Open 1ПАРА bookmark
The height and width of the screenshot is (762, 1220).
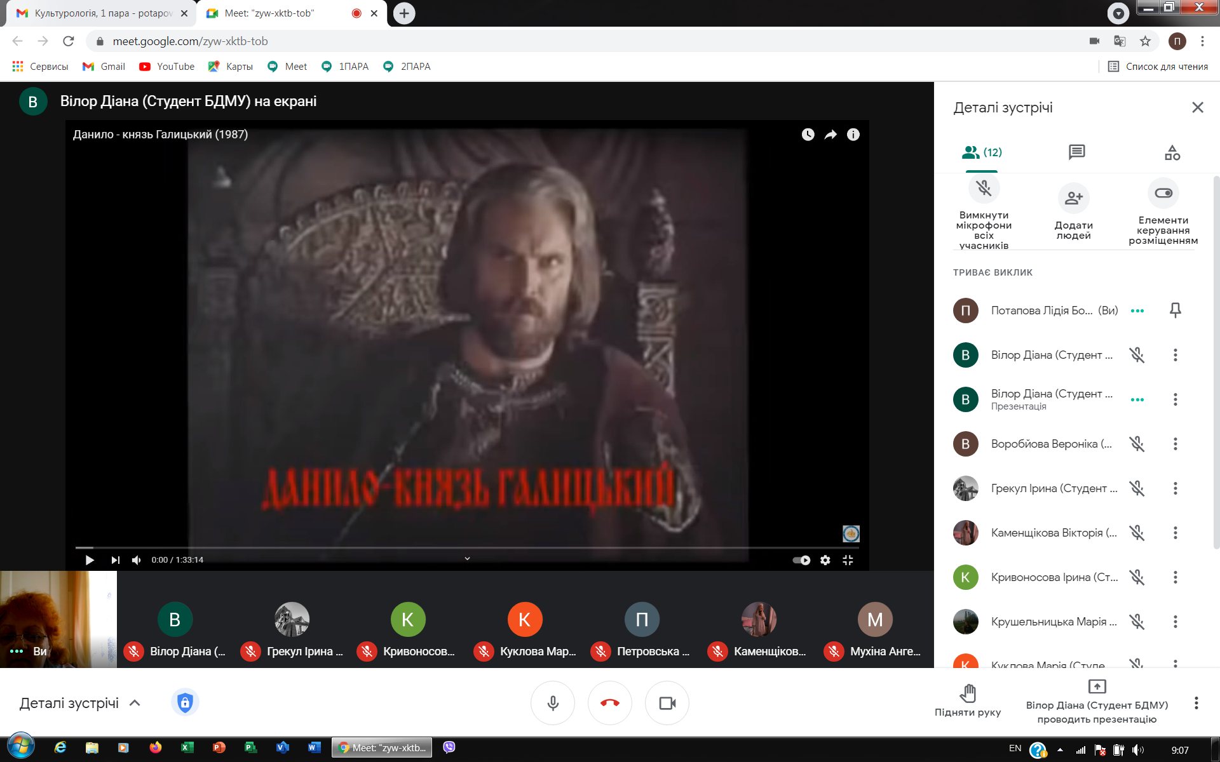(x=345, y=67)
